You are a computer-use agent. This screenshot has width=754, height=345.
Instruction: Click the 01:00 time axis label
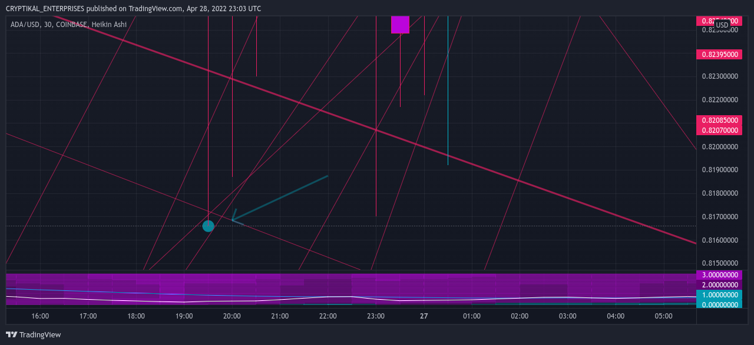pos(472,316)
